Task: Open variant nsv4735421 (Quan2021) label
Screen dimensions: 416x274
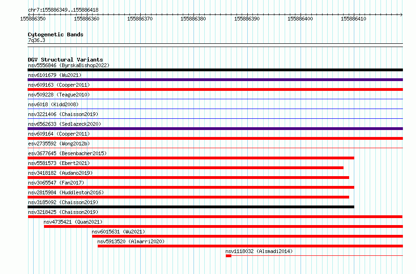Action: (x=73, y=222)
